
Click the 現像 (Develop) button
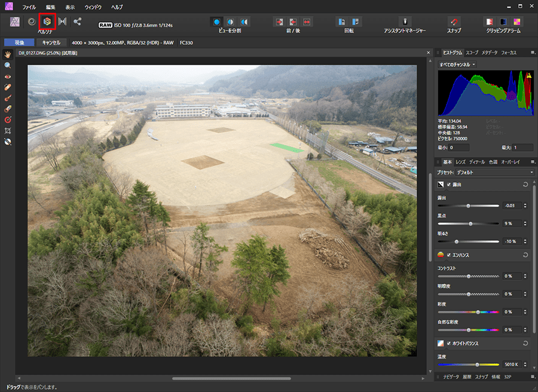tap(19, 42)
